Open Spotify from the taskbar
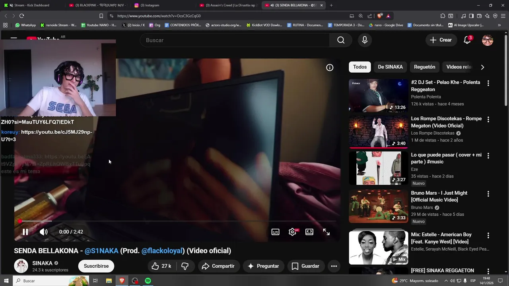This screenshot has height=286, width=509. click(x=148, y=281)
